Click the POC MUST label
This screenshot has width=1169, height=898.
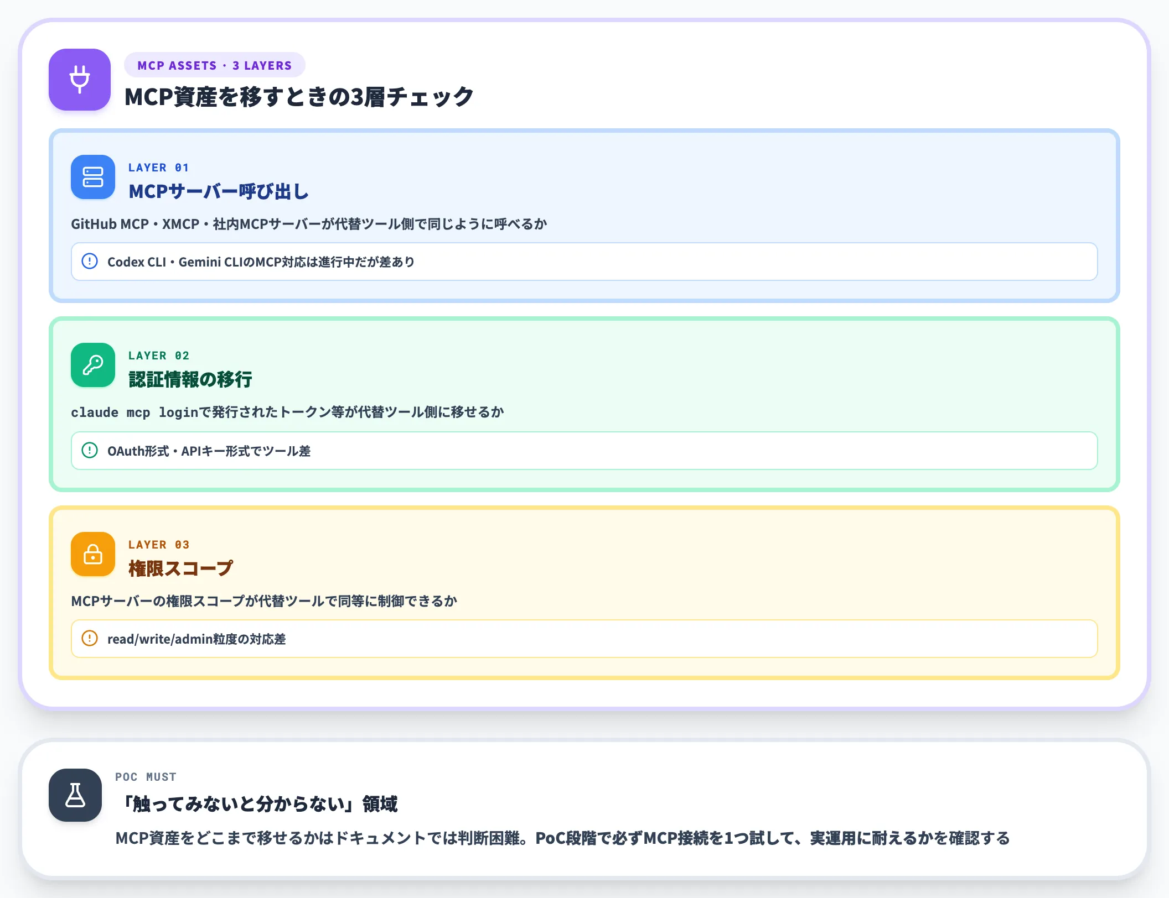point(146,777)
